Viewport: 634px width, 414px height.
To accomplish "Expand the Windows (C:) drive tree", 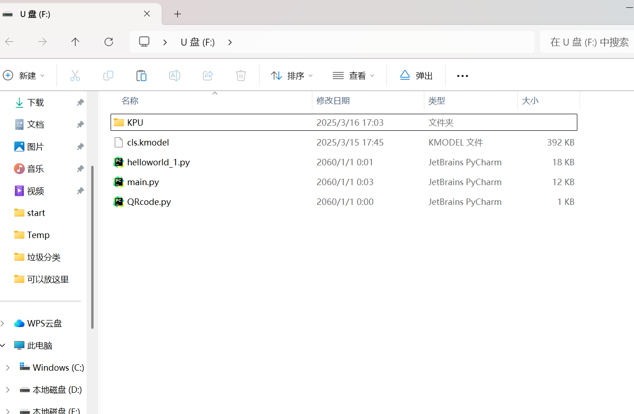I will tap(8, 367).
